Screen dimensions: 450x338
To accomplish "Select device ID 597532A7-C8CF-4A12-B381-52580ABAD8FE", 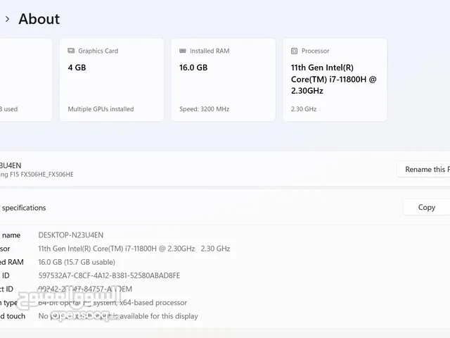I will pyautogui.click(x=109, y=275).
